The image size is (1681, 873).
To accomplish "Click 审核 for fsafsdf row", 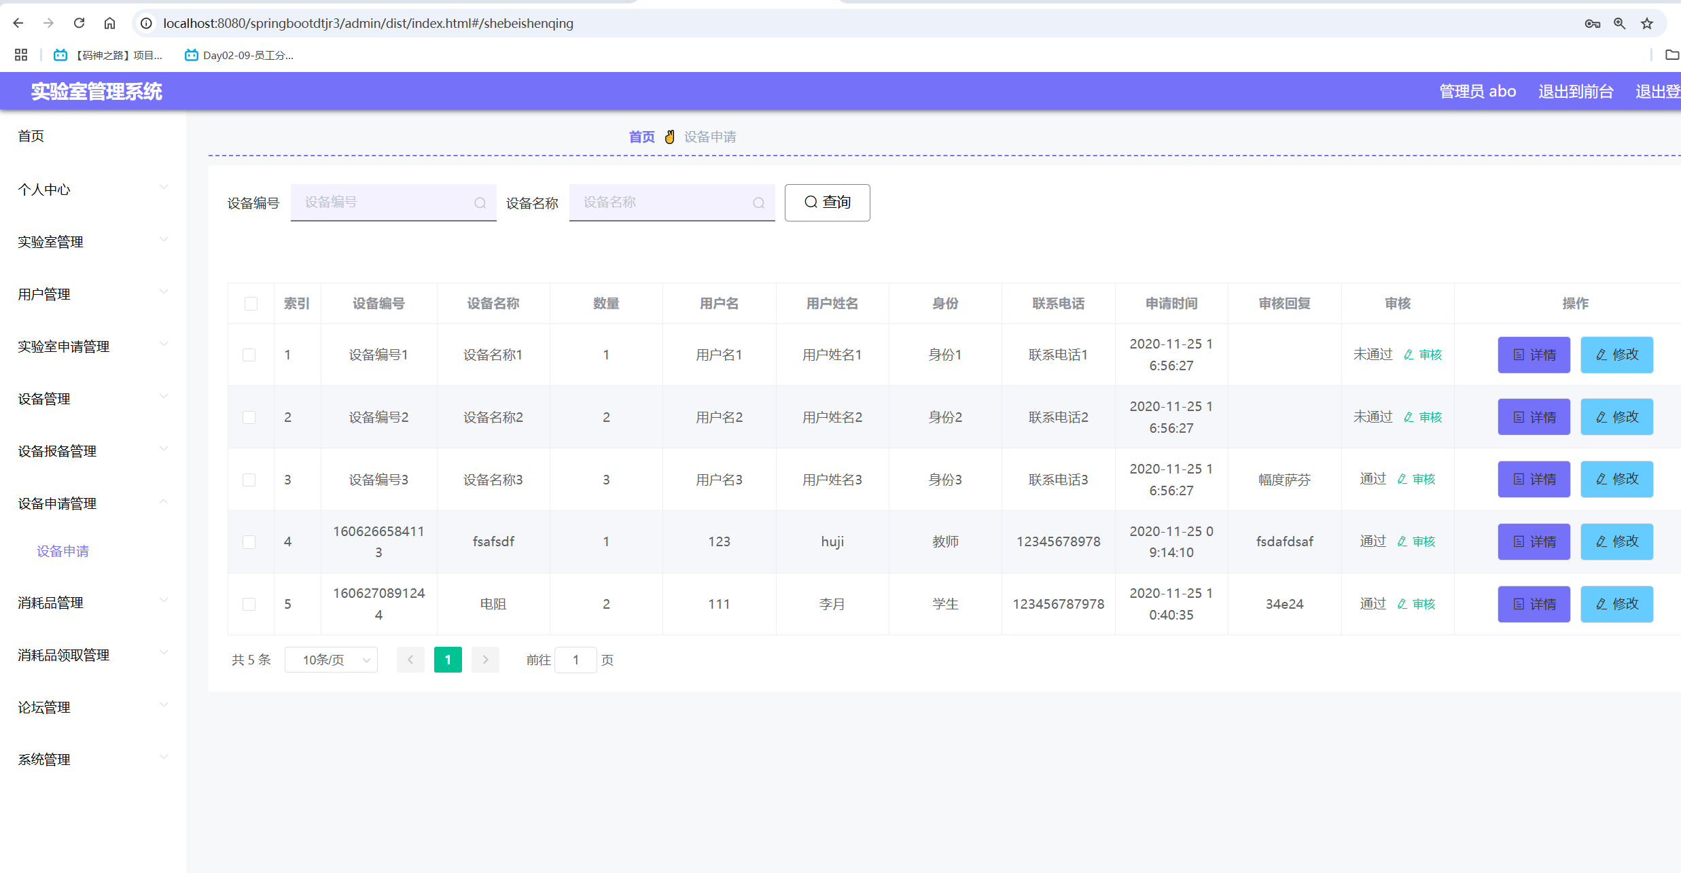I will 1416,541.
